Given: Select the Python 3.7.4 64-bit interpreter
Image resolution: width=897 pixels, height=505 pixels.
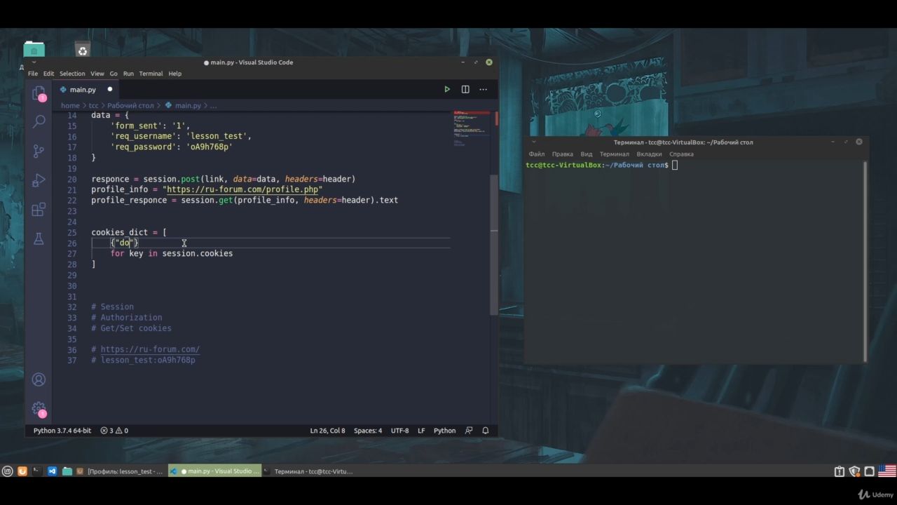Looking at the screenshot, I should (x=62, y=431).
